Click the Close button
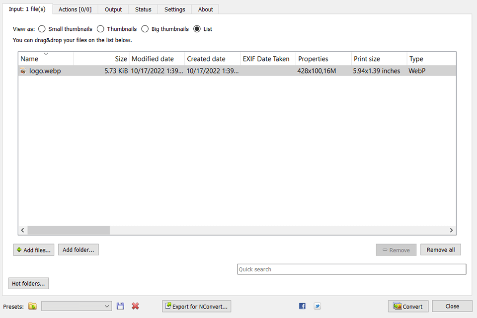 [452, 307]
